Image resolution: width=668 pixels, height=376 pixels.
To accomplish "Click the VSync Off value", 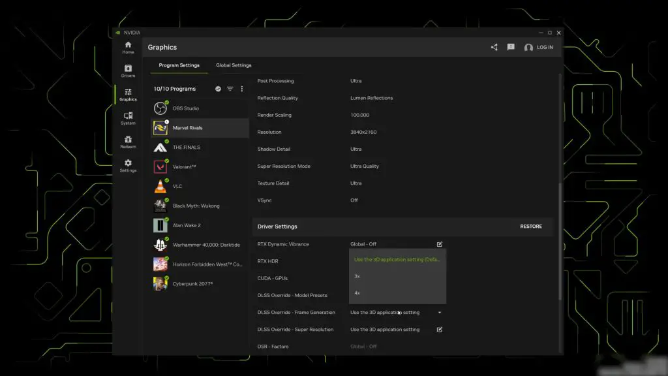I will 354,200.
